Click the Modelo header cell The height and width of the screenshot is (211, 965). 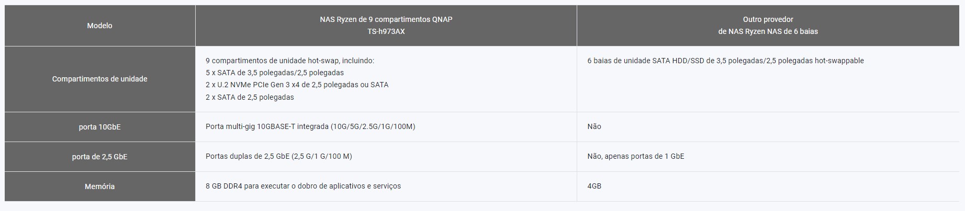click(99, 26)
